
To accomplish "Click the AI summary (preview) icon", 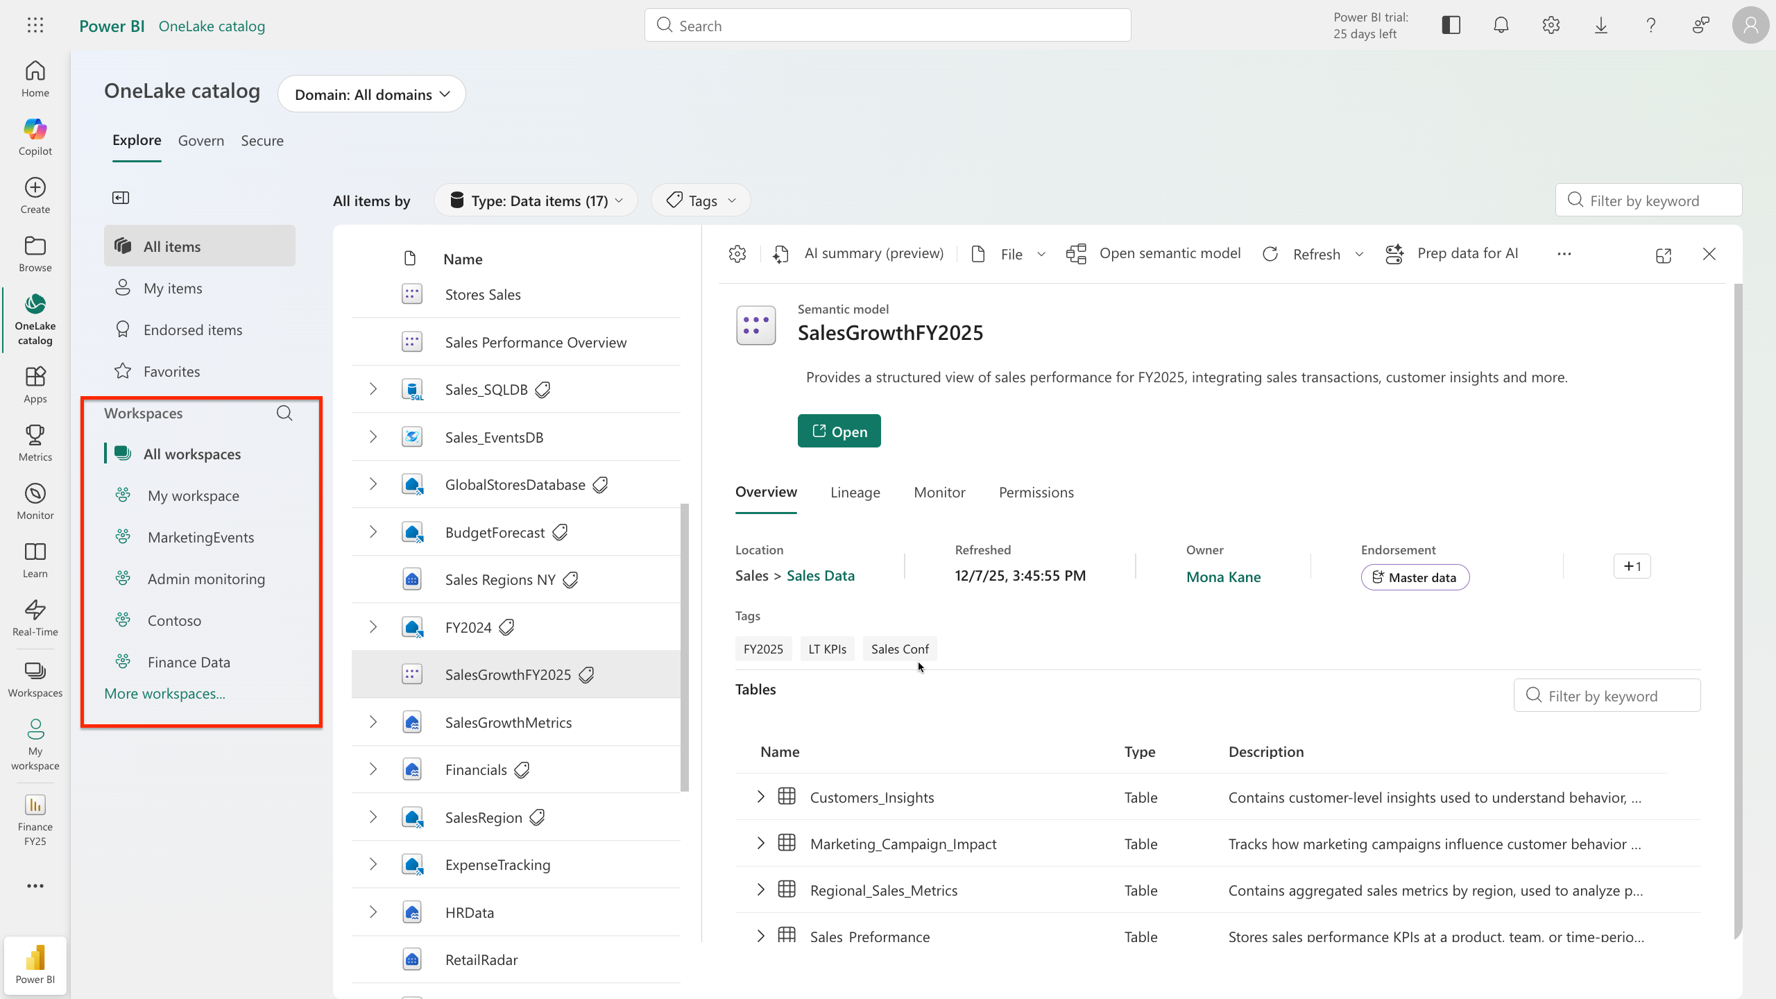I will [x=780, y=254].
